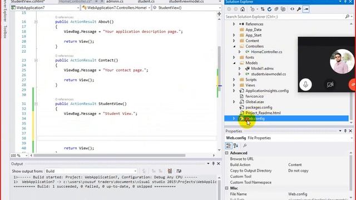Image resolution: width=356 pixels, height=200 pixels.
Task: Switch to adminn.cs tab
Action: coord(115,2)
